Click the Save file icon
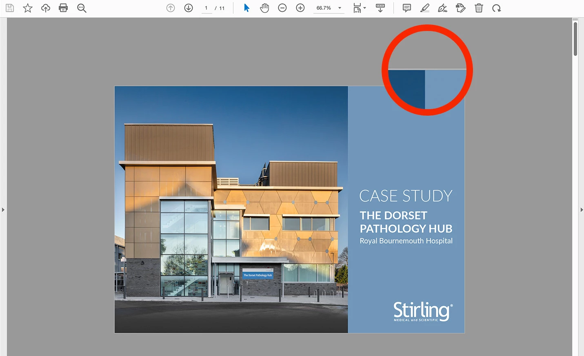Viewport: 584px width, 356px height. point(10,8)
